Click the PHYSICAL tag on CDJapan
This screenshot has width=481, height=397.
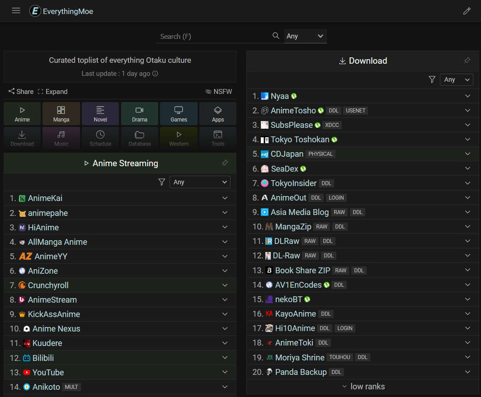(x=320, y=154)
